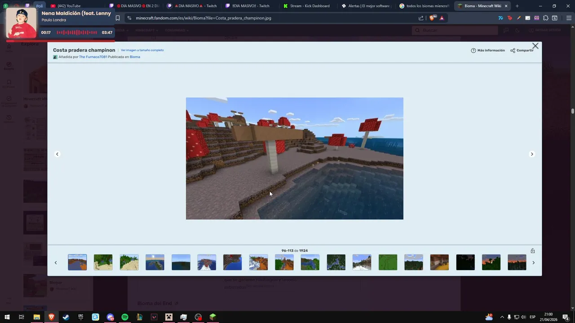Go to previous image with left arrow
Screen dimensions: 575x323
pos(57,154)
